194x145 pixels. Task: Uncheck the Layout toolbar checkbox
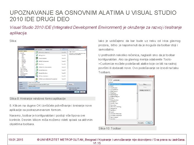point(109,112)
